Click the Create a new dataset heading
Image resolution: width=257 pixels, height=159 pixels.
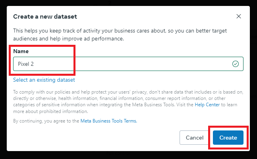coord(45,17)
